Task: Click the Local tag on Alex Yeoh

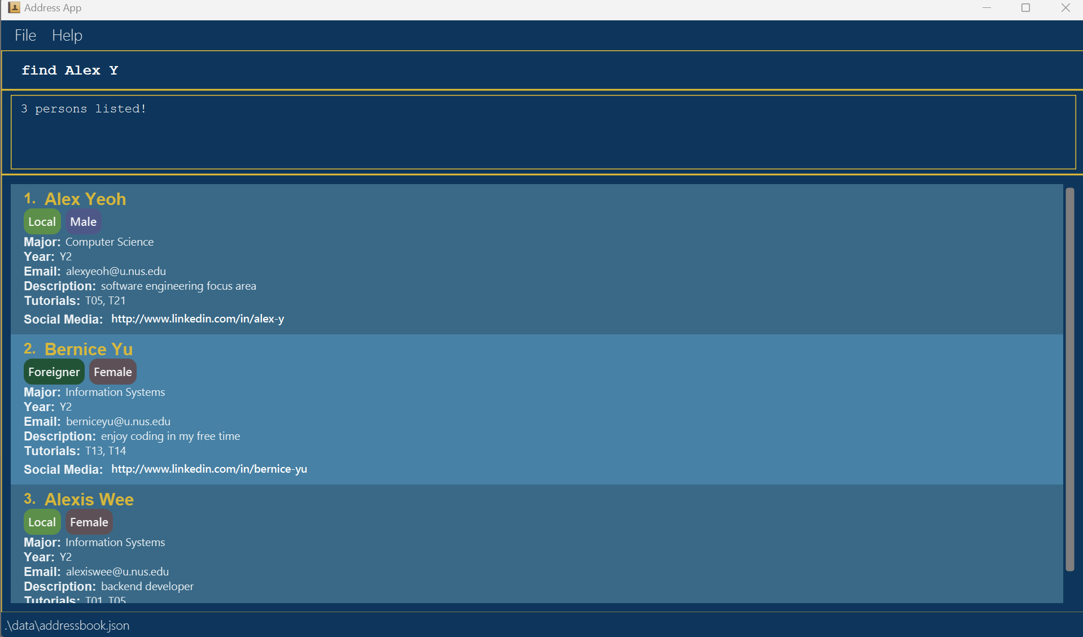Action: point(42,222)
